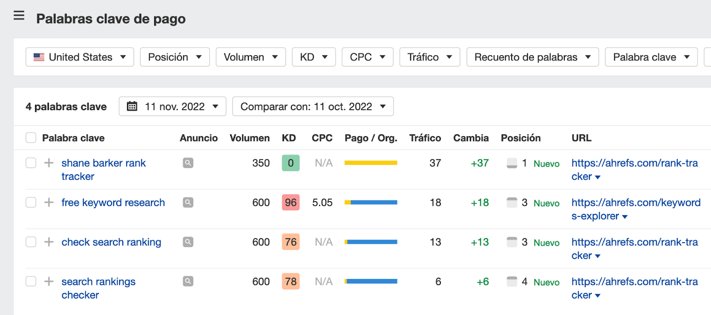Open SERP icon for search rankings checker position
The image size is (711, 315).
coord(512,281)
